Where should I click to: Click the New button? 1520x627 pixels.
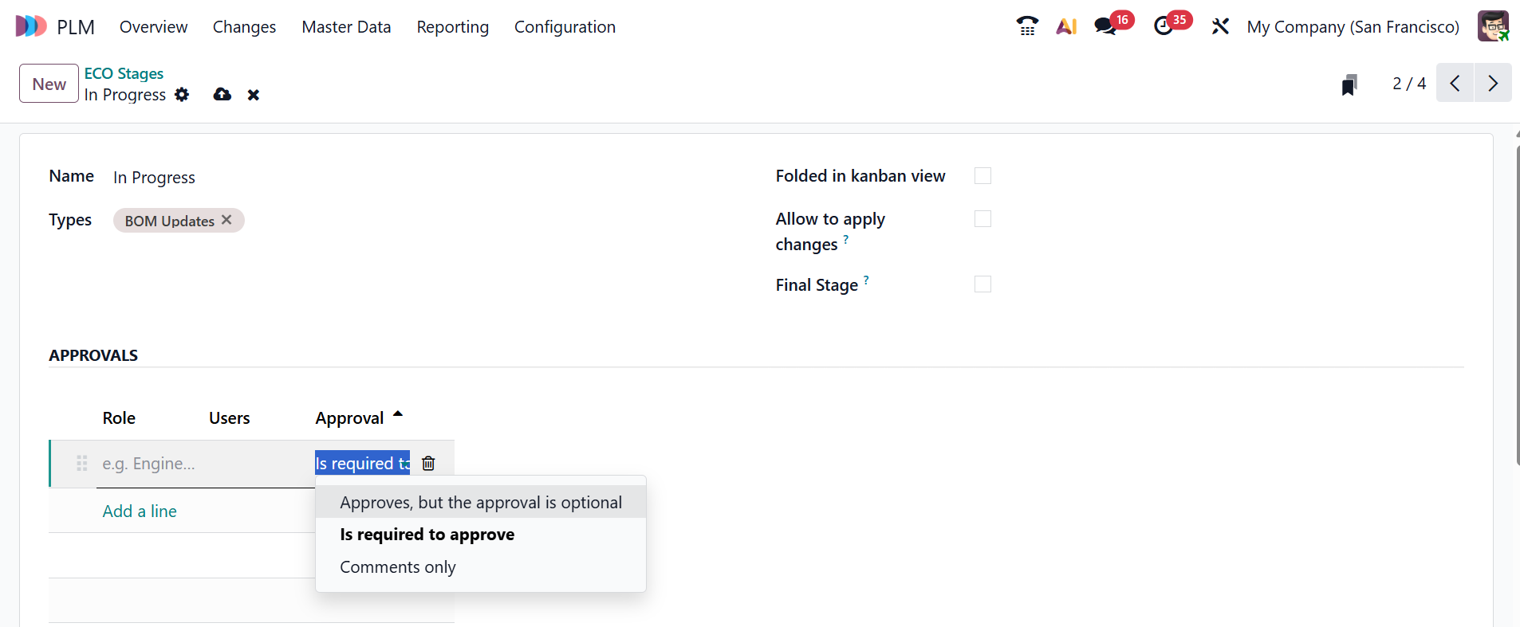(x=49, y=84)
